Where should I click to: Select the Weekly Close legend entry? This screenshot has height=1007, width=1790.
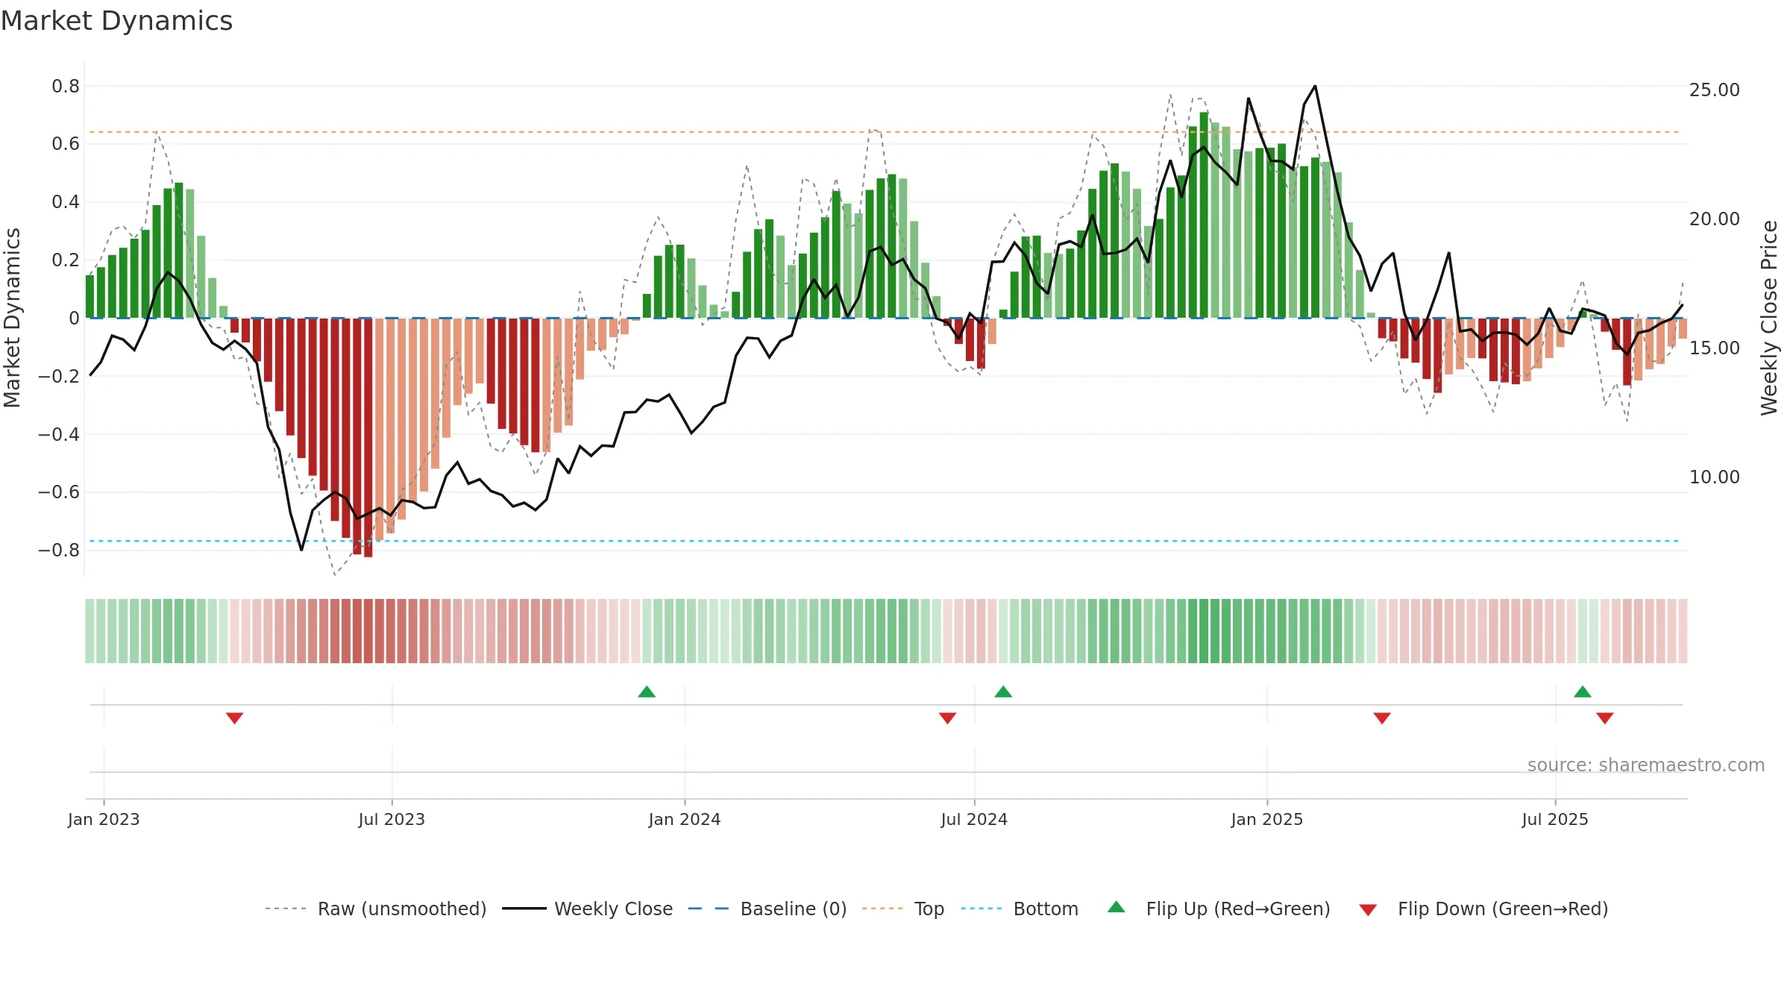(588, 909)
